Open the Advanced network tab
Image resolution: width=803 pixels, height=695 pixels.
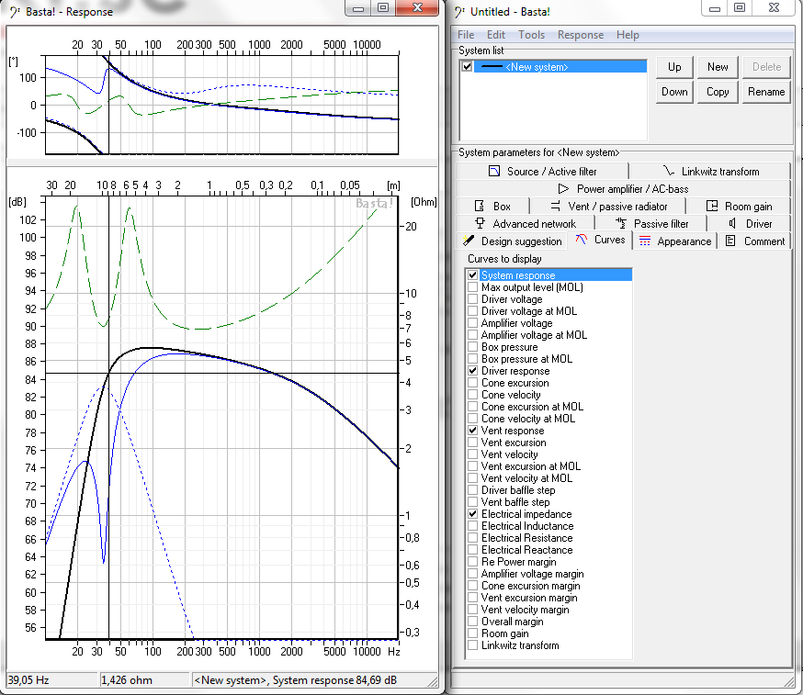534,223
